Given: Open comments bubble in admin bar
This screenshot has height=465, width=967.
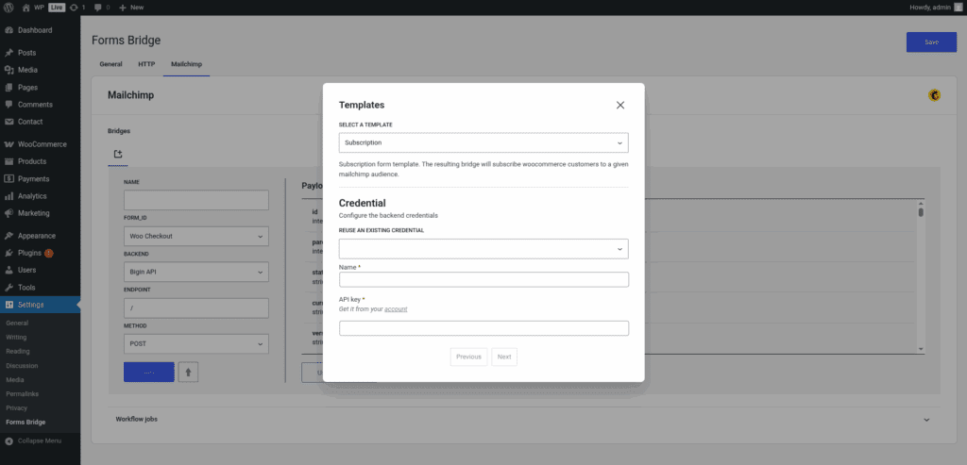Looking at the screenshot, I should click(98, 8).
